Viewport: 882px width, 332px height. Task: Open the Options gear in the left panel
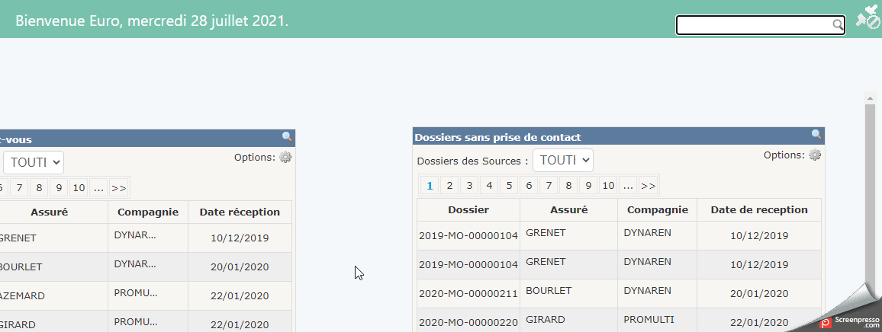285,158
